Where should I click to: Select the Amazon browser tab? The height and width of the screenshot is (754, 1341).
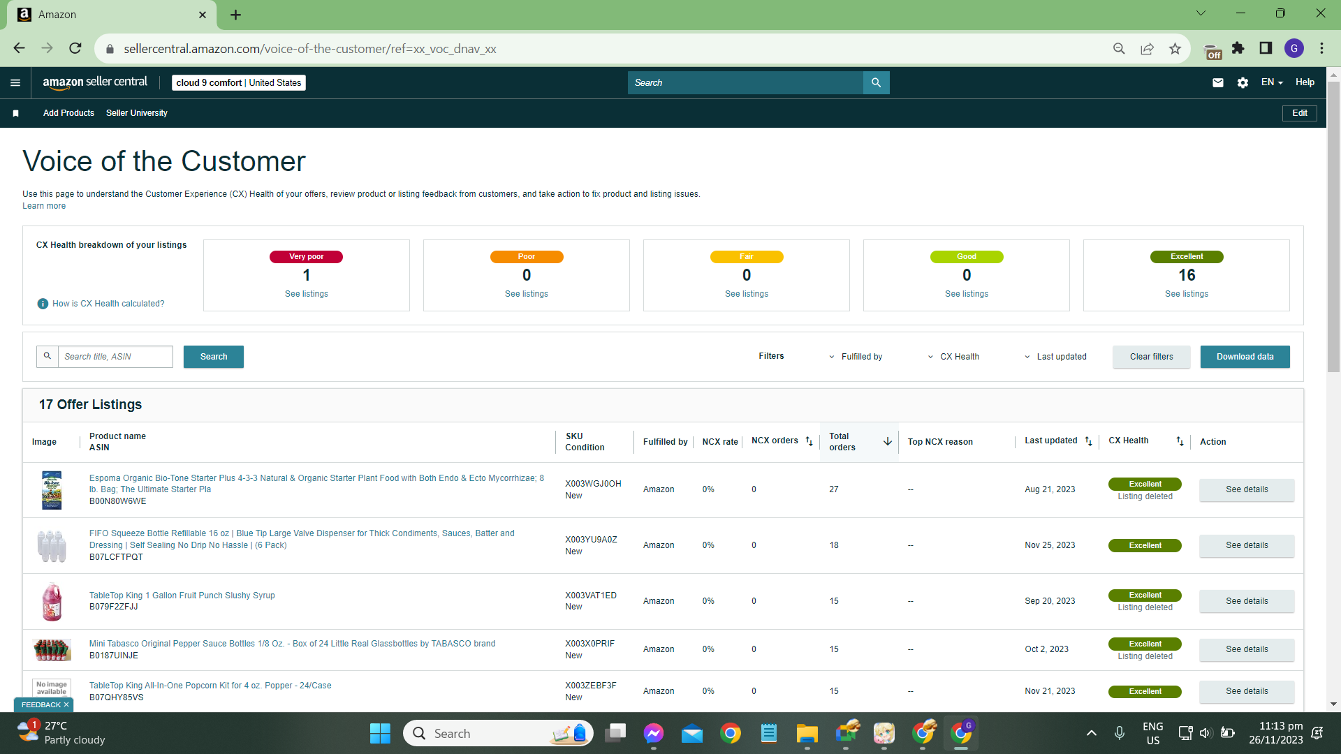click(112, 15)
